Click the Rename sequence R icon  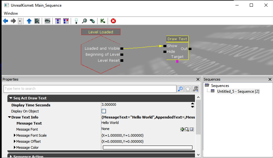click(37, 21)
